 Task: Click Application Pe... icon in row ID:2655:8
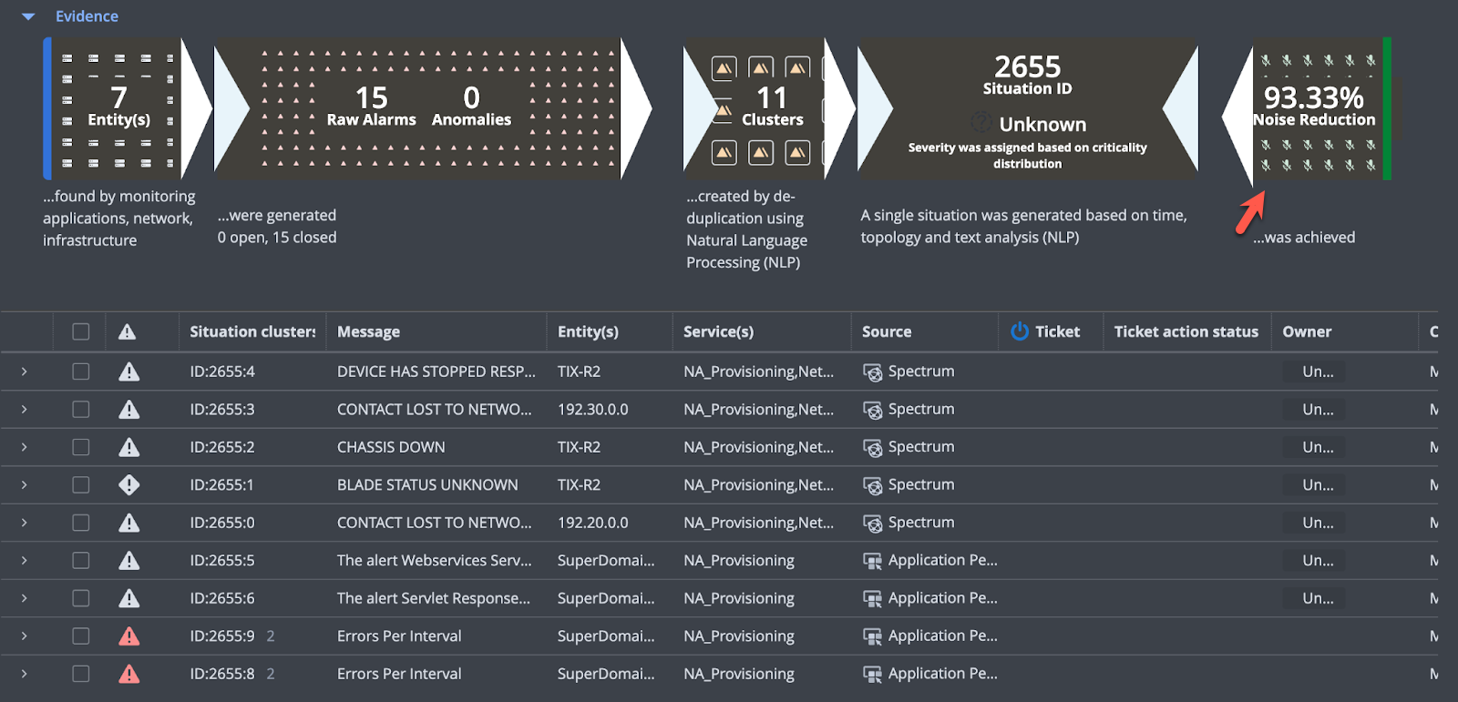point(872,675)
